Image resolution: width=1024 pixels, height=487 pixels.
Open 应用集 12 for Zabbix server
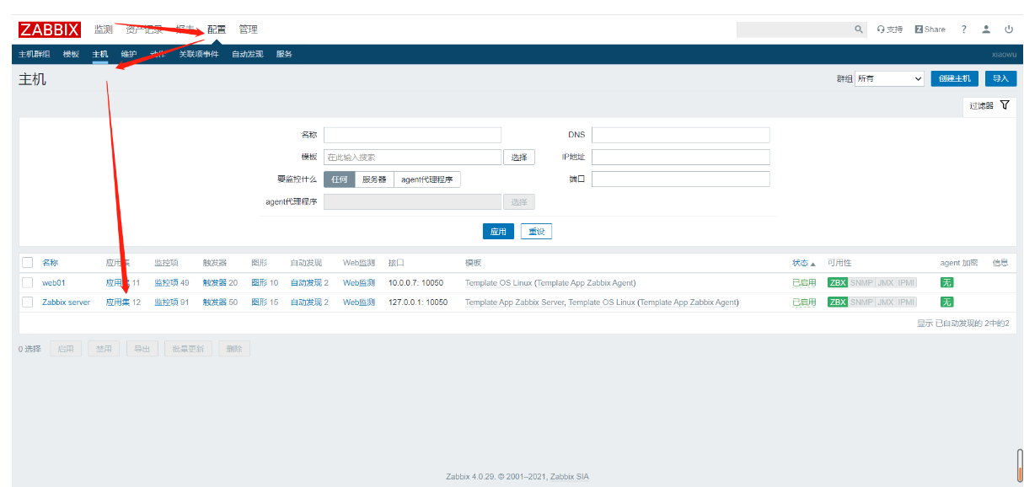point(117,302)
